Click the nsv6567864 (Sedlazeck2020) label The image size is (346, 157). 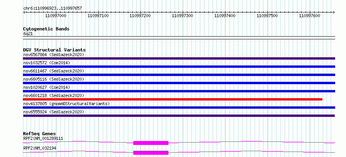click(x=54, y=55)
